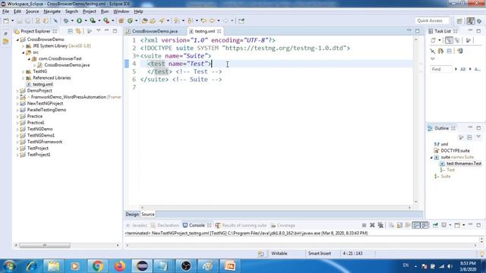Image resolution: width=486 pixels, height=273 pixels.
Task: Click Windows Start button
Action: (x=9, y=266)
